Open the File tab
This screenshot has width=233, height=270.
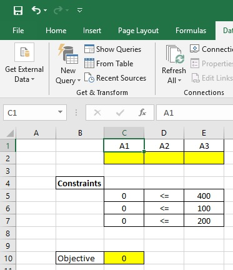(x=18, y=31)
